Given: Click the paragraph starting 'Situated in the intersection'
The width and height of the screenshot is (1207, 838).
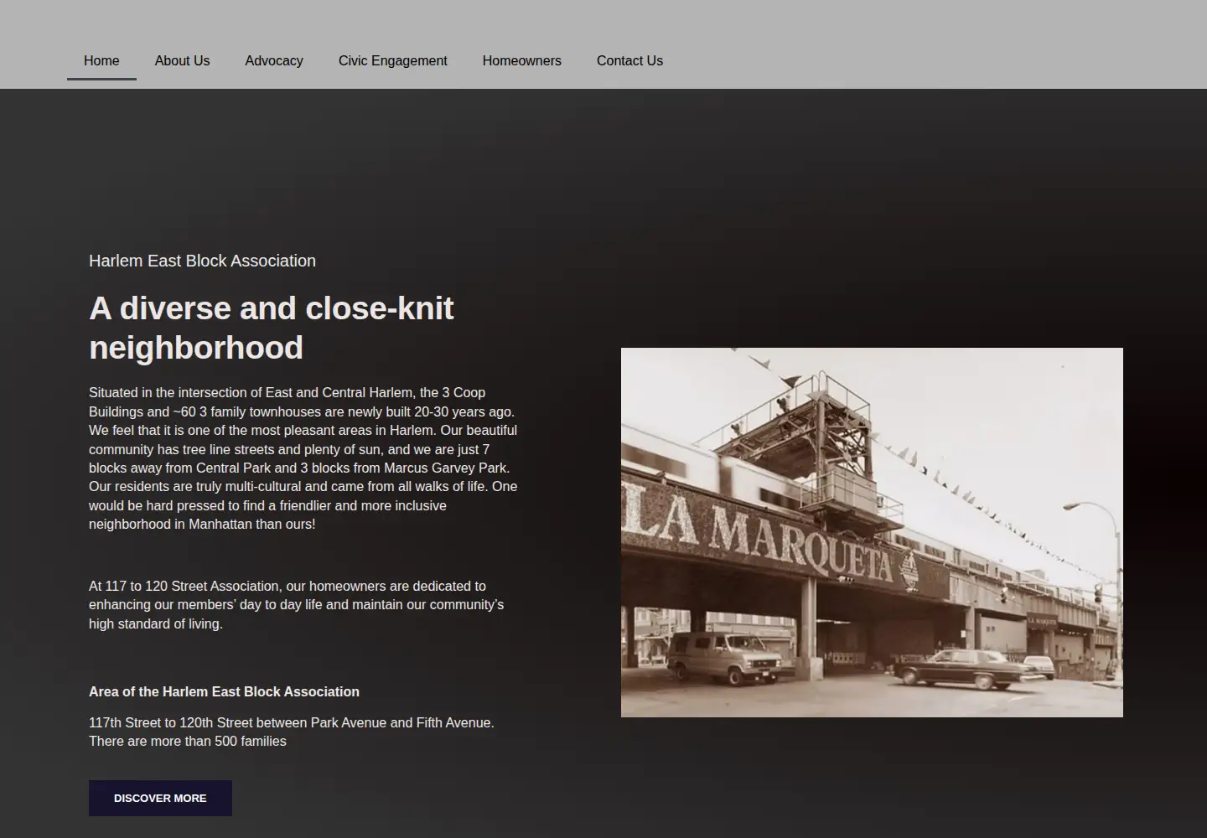Looking at the screenshot, I should (303, 458).
